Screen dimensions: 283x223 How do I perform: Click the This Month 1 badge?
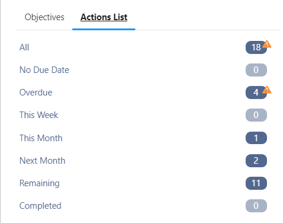256,138
